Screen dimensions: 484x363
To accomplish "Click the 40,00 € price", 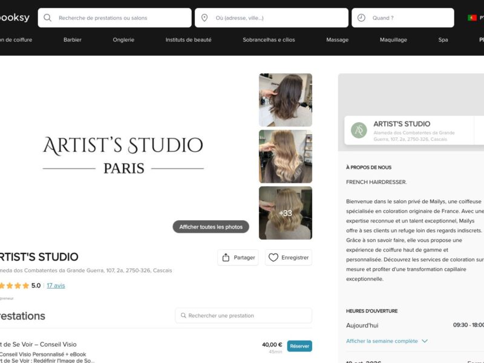I will [x=272, y=344].
